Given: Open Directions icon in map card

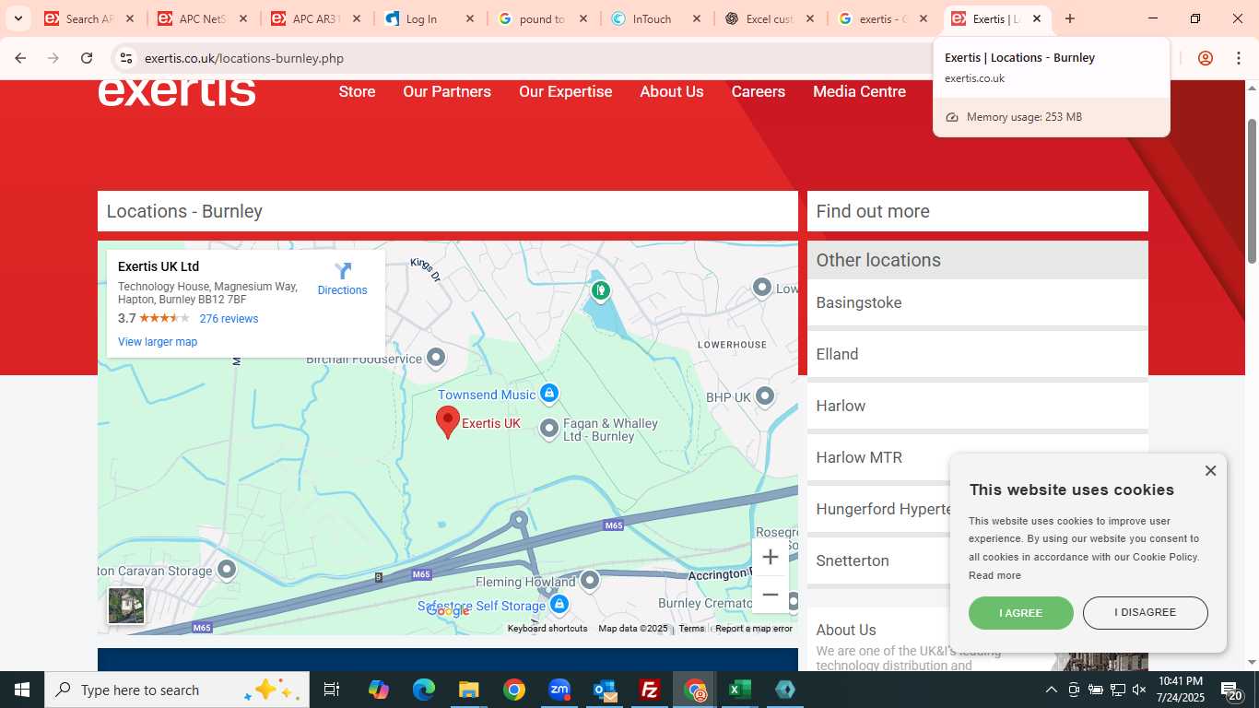Looking at the screenshot, I should click(x=343, y=271).
